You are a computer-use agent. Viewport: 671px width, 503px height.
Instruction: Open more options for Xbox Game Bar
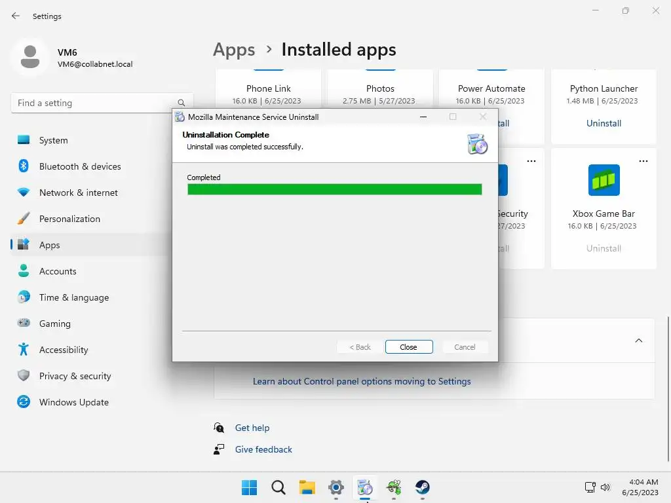pos(643,161)
